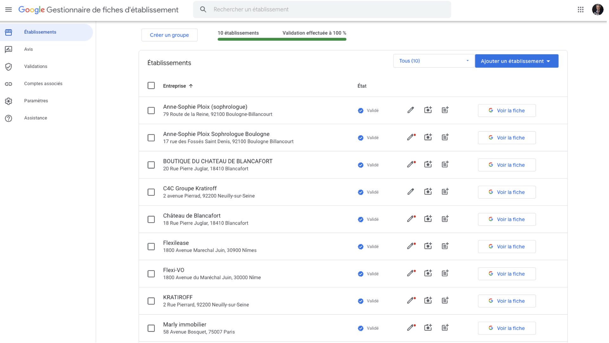Create post for C4C Groupe Kratiroff

coord(445,192)
